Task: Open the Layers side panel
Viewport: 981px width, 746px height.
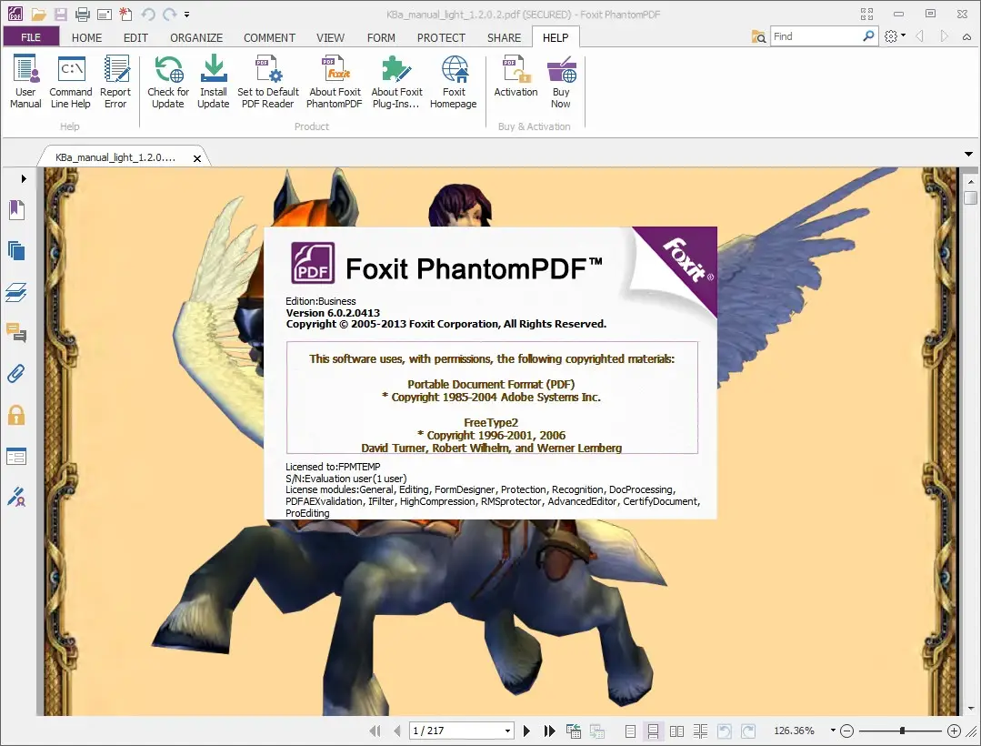Action: [17, 292]
